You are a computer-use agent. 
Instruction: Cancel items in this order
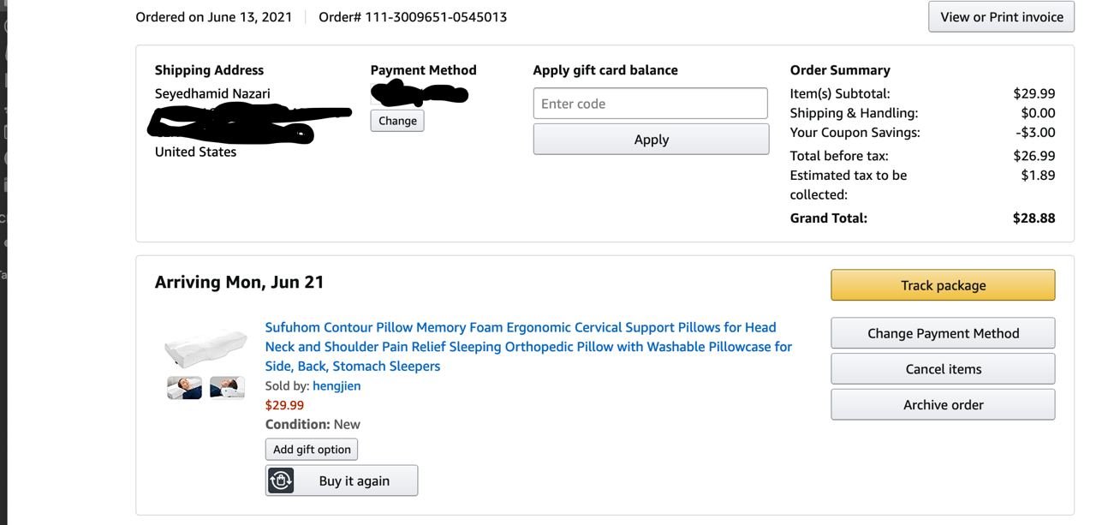point(943,369)
